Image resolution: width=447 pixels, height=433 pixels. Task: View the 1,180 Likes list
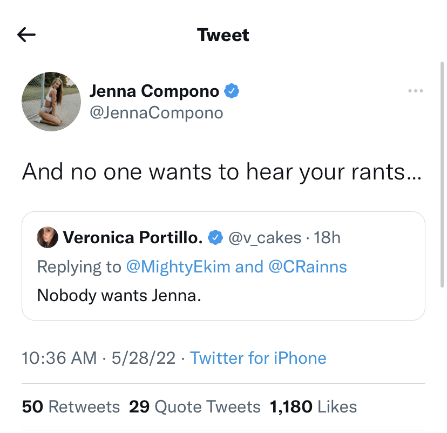tap(313, 407)
